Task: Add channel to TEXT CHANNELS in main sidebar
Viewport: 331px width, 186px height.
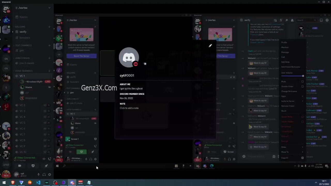Action: tap(49, 45)
